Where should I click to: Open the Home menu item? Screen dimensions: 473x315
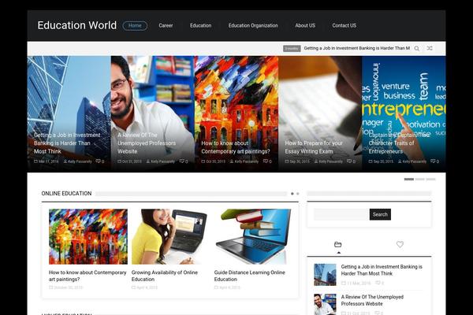(135, 26)
